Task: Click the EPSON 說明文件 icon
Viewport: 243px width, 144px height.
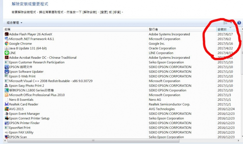Action: point(6,67)
